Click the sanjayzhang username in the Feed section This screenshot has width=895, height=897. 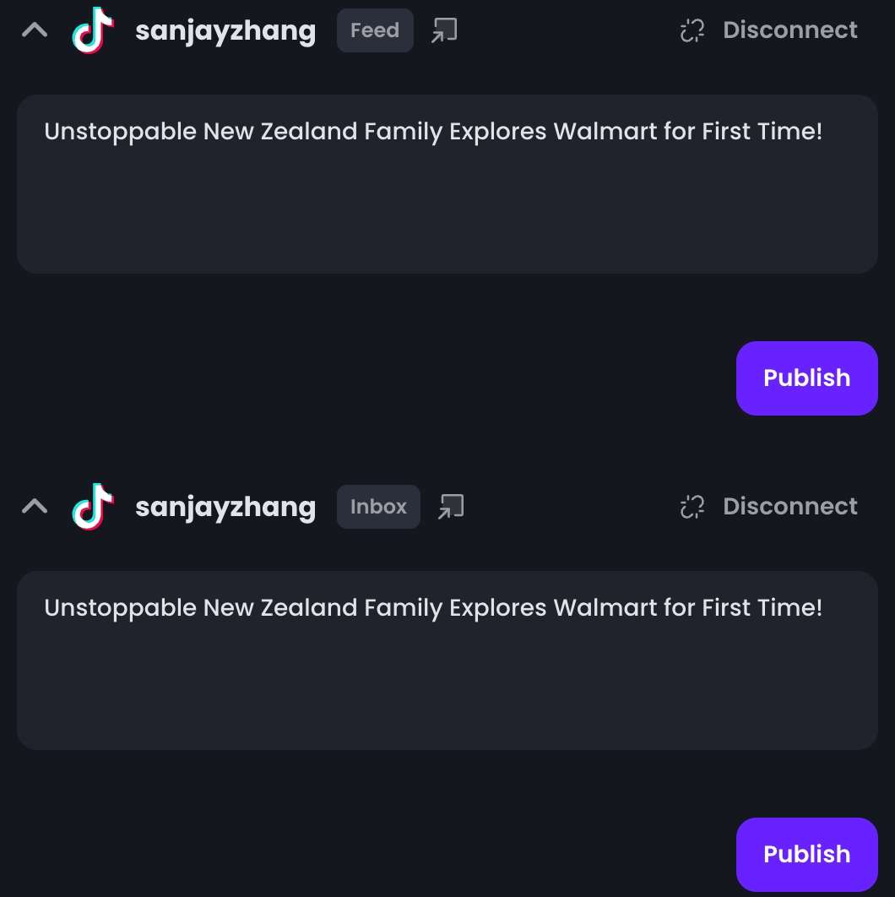tap(225, 31)
